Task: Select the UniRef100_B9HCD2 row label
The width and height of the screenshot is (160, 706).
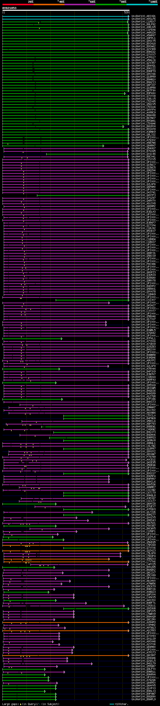Action: (x=143, y=52)
